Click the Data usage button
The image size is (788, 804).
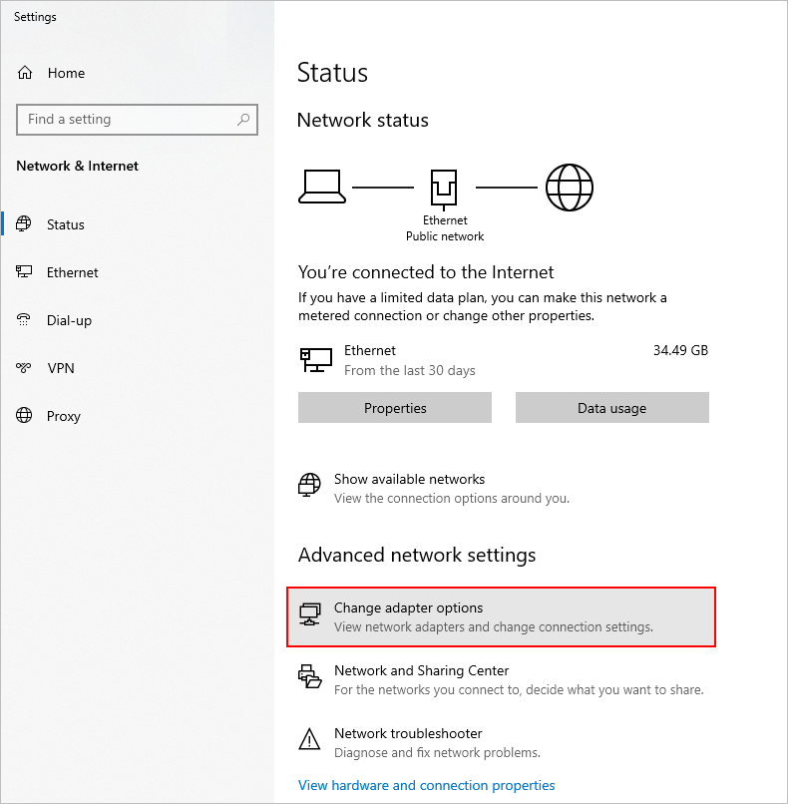pyautogui.click(x=612, y=408)
